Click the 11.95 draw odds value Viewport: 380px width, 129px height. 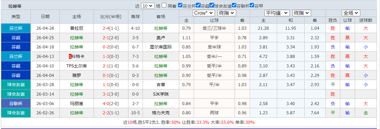[x=291, y=28]
